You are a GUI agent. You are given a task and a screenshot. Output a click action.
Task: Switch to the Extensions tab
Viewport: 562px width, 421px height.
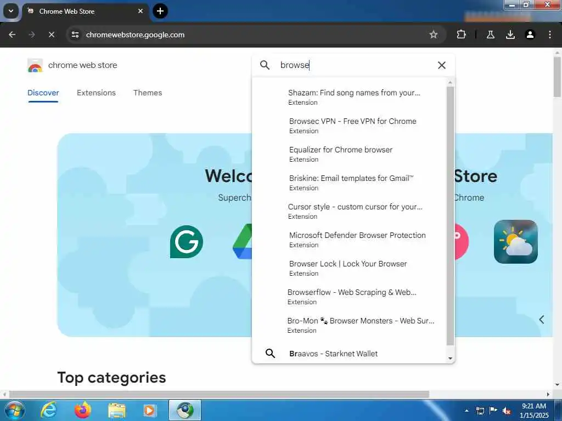[96, 93]
